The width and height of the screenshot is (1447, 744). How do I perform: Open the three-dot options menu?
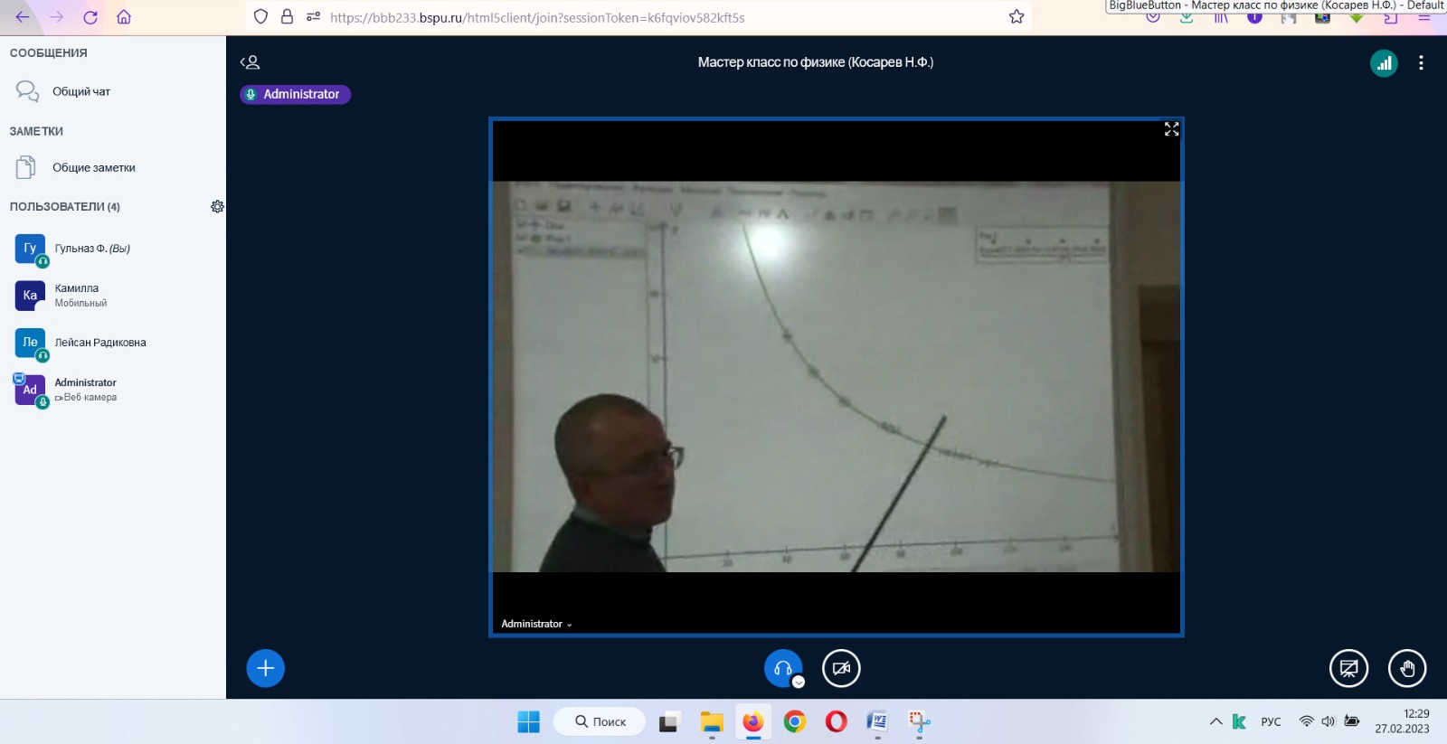tap(1421, 63)
